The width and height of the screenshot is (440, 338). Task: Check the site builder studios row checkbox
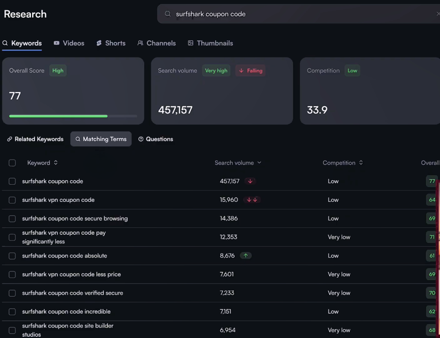[12, 330]
